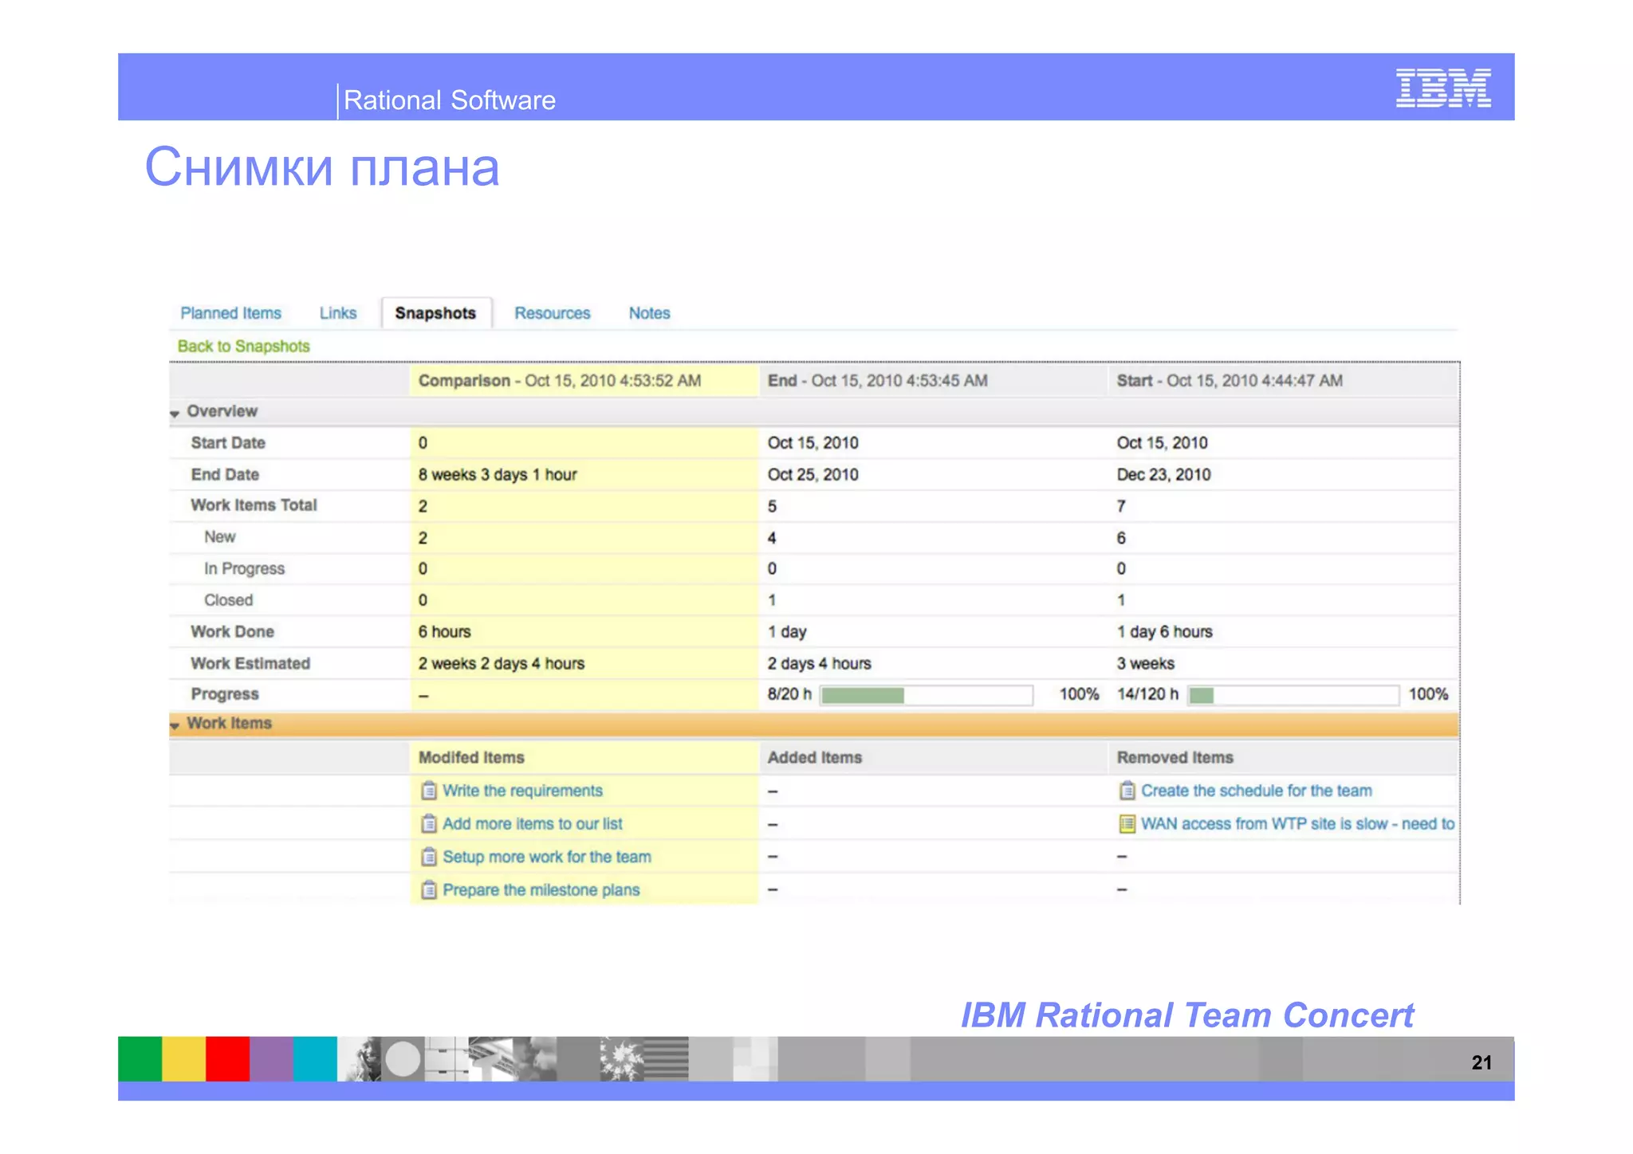Click the Work Estimated row label
Image resolution: width=1633 pixels, height=1154 pixels.
pyautogui.click(x=250, y=664)
